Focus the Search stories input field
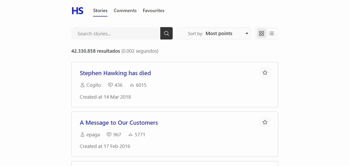This screenshot has height=166, width=349. 116,34
